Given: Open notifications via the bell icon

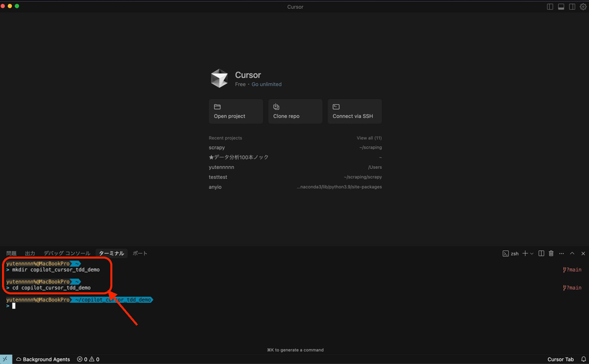Looking at the screenshot, I should click(x=584, y=359).
